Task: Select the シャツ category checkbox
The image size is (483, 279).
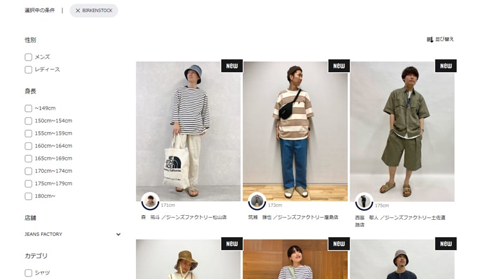Action: click(x=28, y=273)
